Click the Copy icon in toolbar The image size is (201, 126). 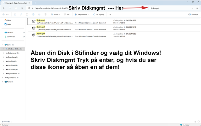(x=21, y=14)
